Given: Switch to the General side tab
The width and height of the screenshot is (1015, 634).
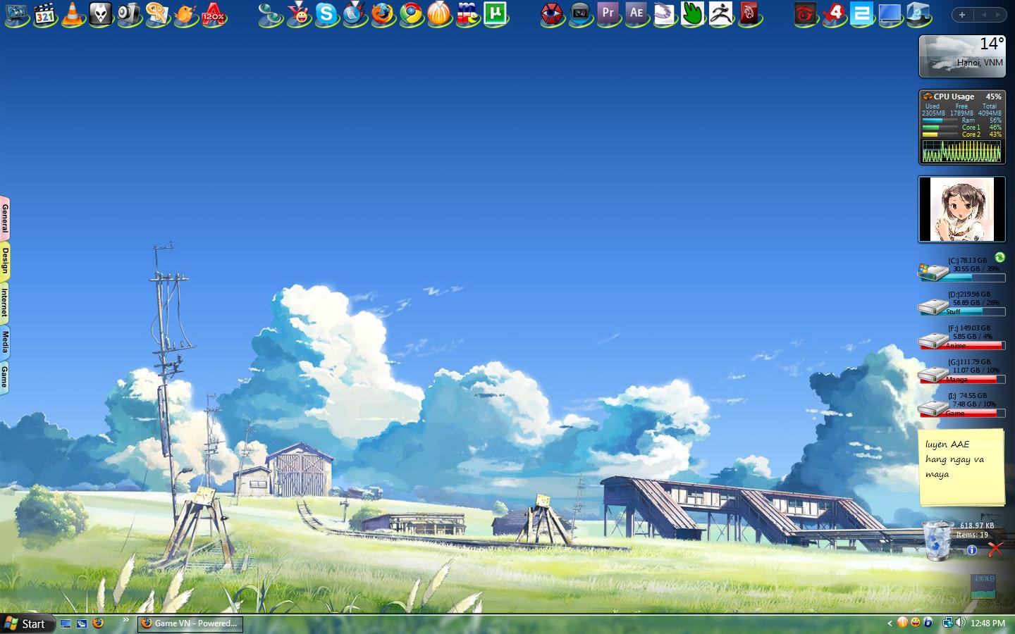Looking at the screenshot, I should [4, 218].
